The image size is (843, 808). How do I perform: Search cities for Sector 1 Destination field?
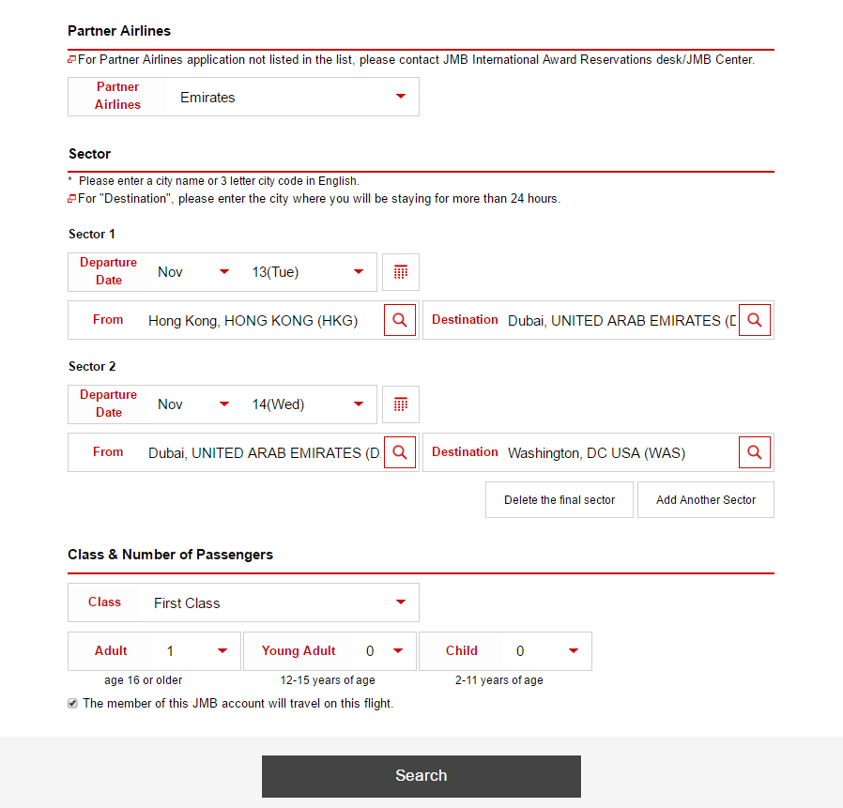click(x=755, y=320)
